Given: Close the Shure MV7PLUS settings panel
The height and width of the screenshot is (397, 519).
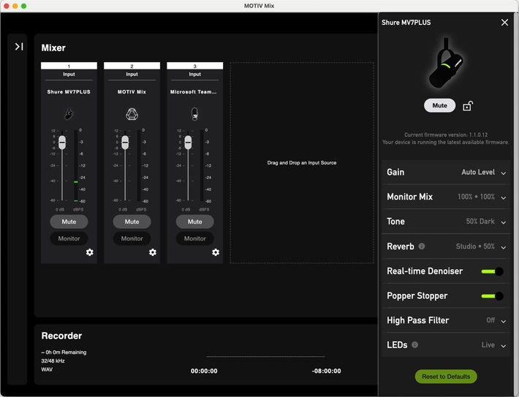Looking at the screenshot, I should tap(504, 22).
